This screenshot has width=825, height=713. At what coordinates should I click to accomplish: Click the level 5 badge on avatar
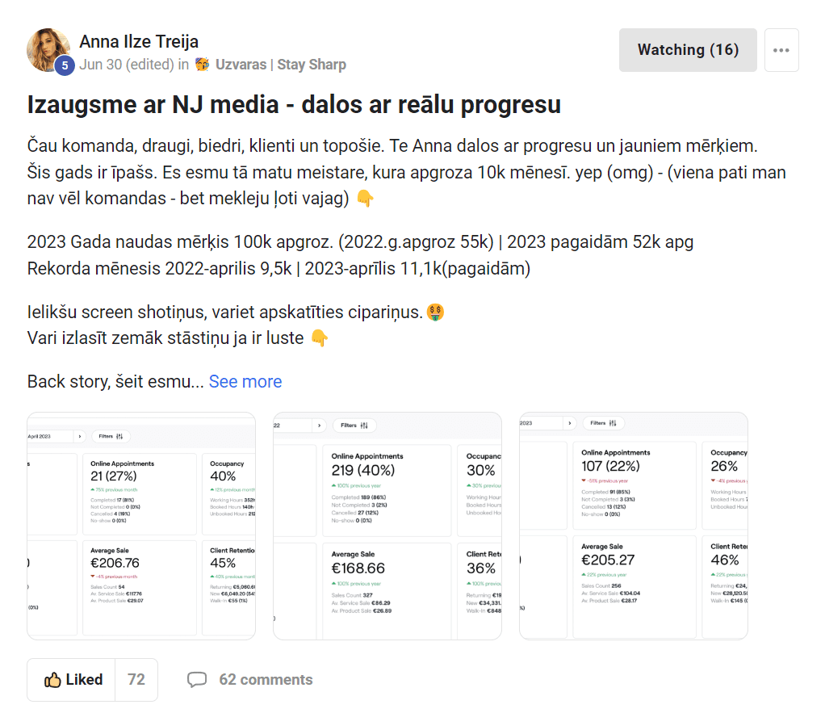[x=65, y=65]
